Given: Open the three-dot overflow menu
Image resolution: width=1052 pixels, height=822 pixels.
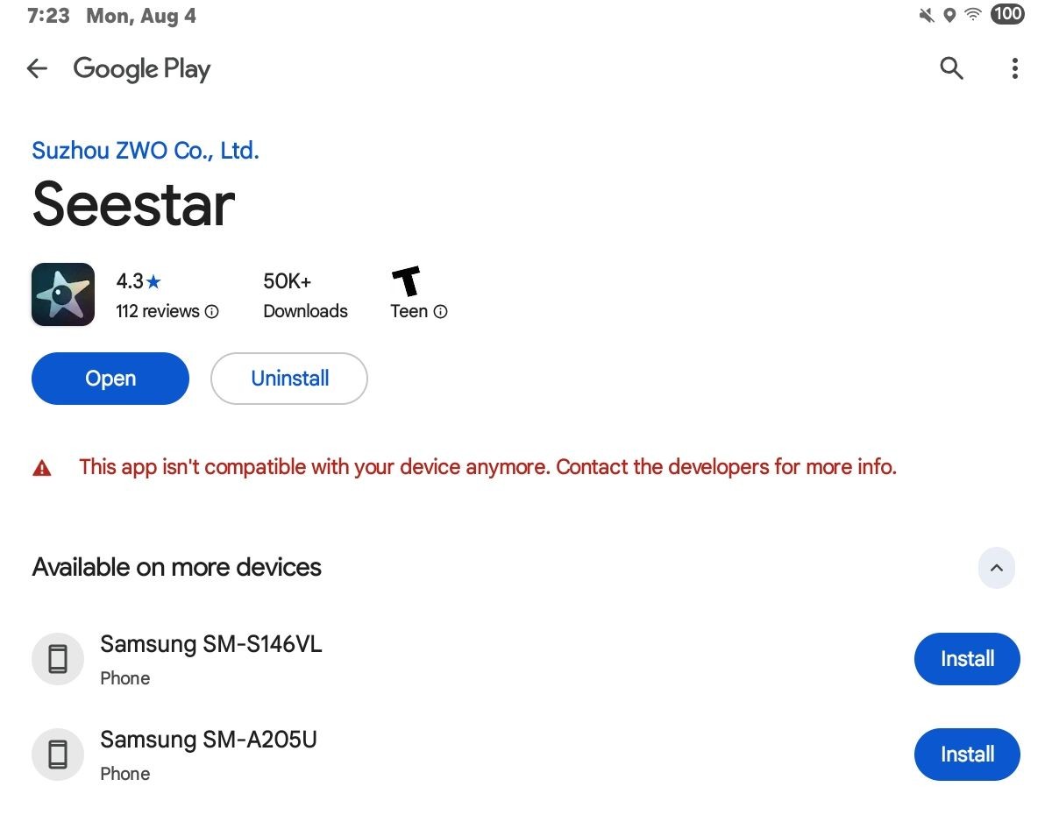Looking at the screenshot, I should pos(1014,68).
